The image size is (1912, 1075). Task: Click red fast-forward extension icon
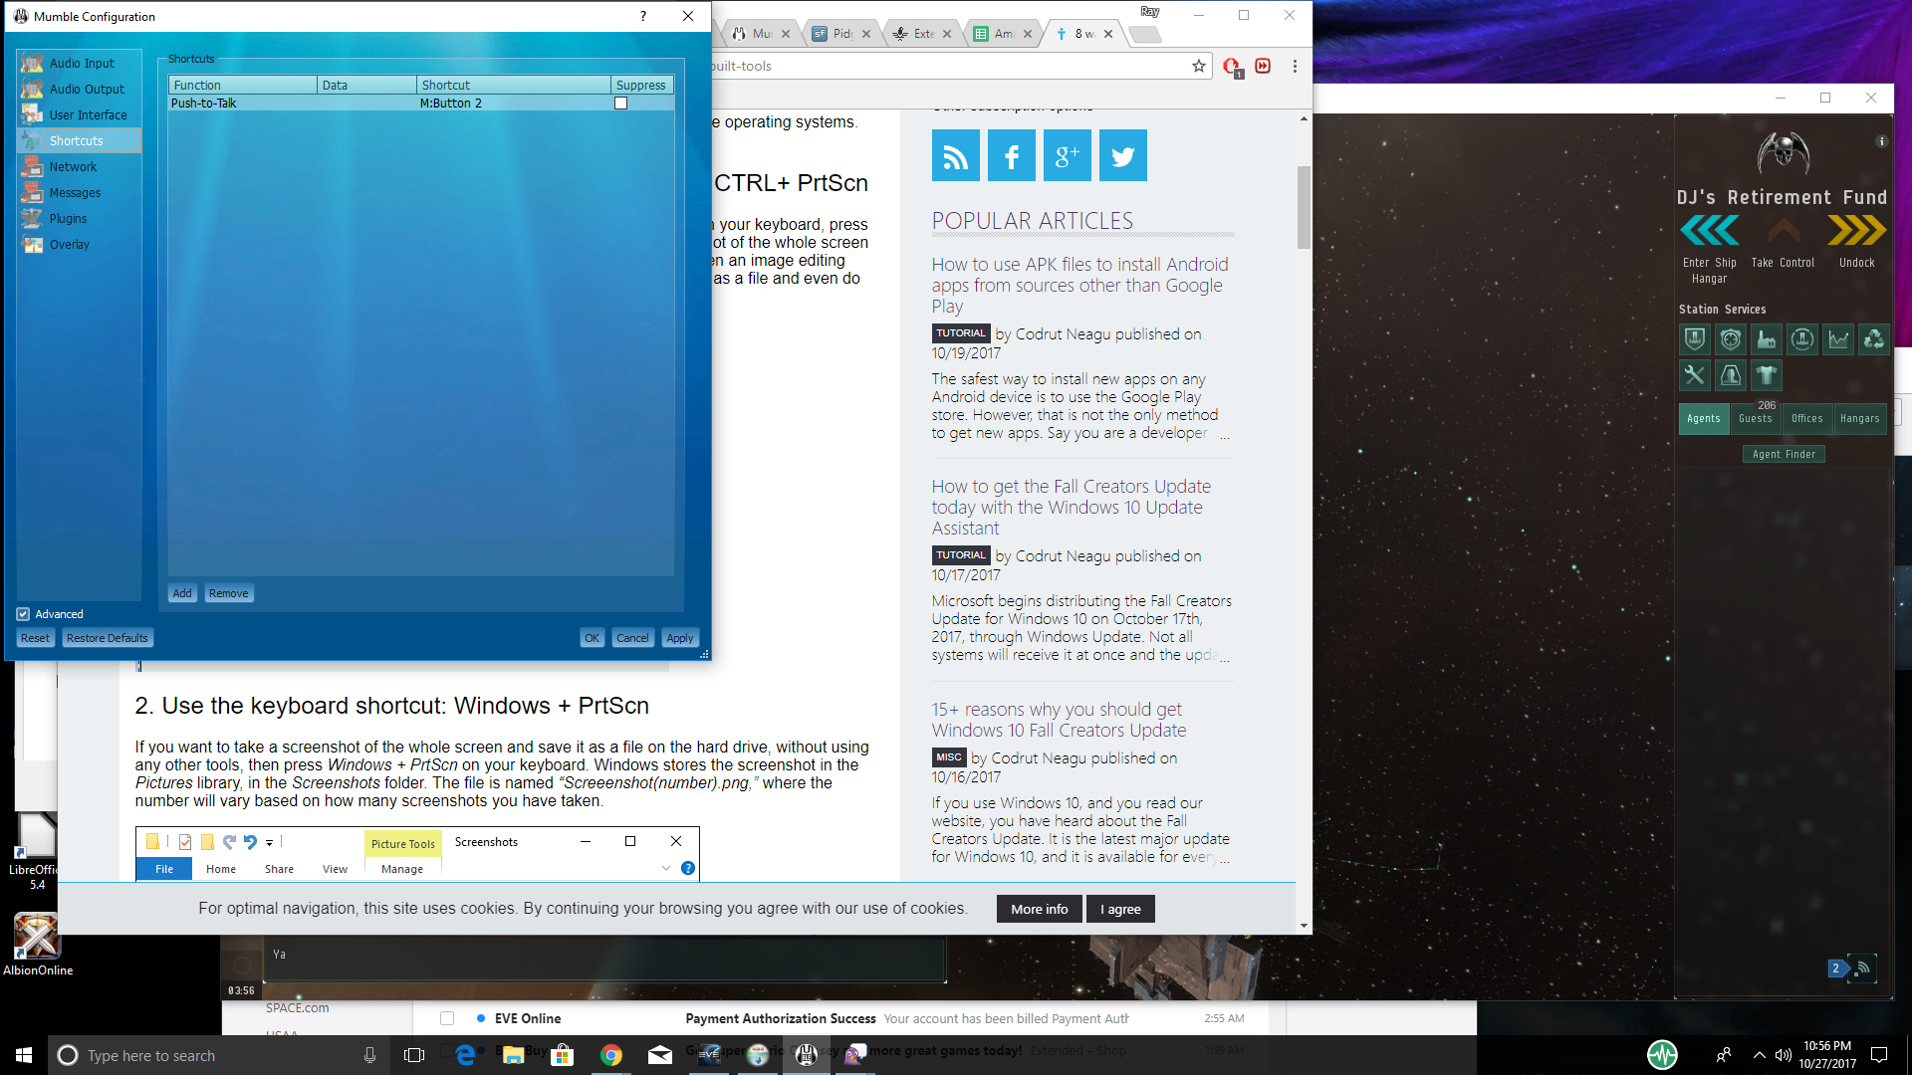[1263, 66]
